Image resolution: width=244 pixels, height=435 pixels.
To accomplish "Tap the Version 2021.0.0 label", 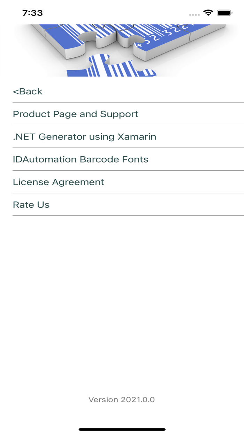I will [122, 399].
